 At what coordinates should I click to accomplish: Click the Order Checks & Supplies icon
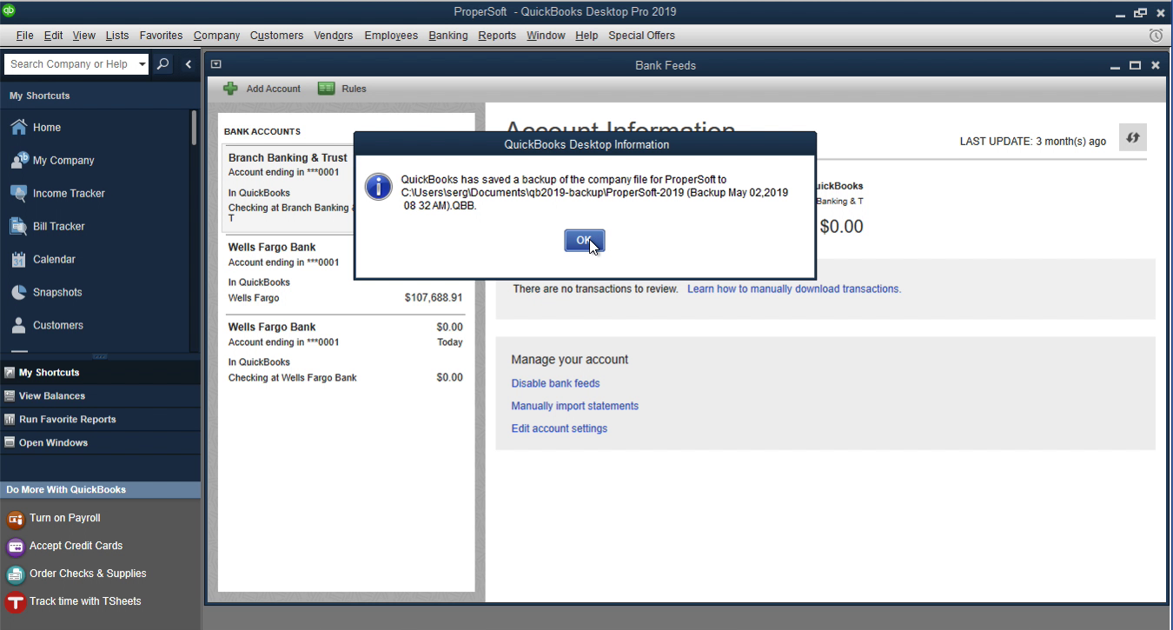point(16,574)
